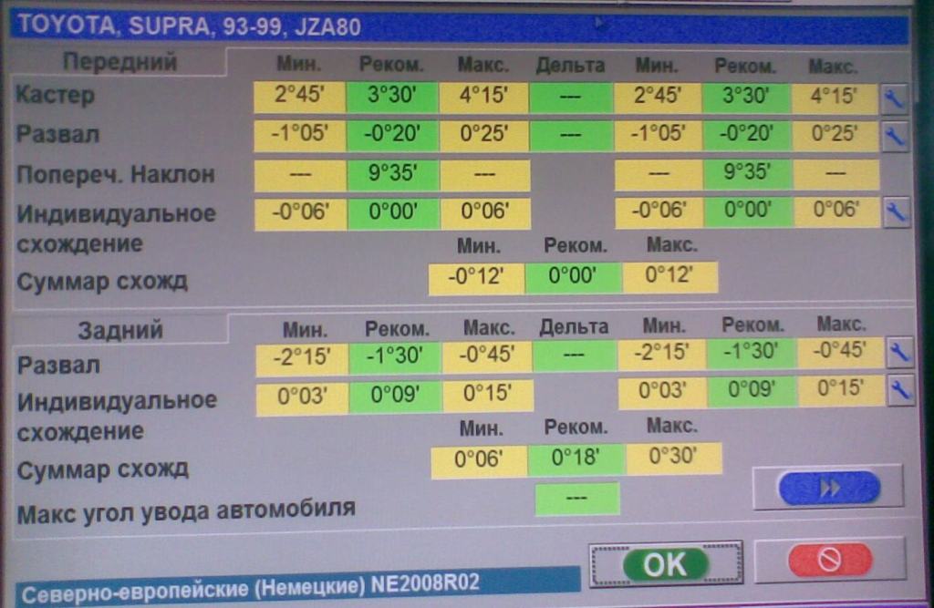Screen dimensions: 934x608
Task: Click the TOYOTA, SUPRA, 93-99, JZA80 title bar
Action: click(x=456, y=26)
